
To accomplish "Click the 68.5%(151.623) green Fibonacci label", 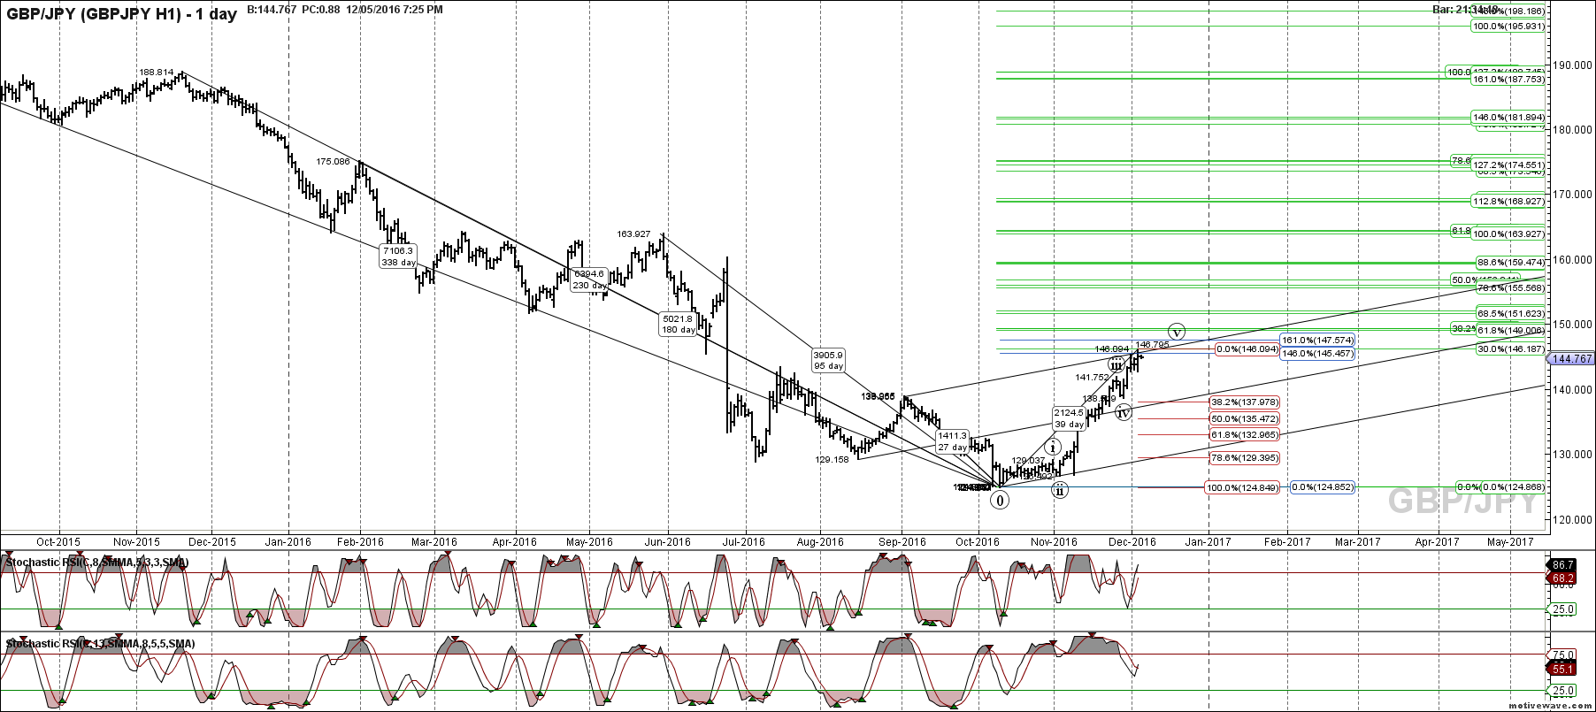I will [1512, 314].
